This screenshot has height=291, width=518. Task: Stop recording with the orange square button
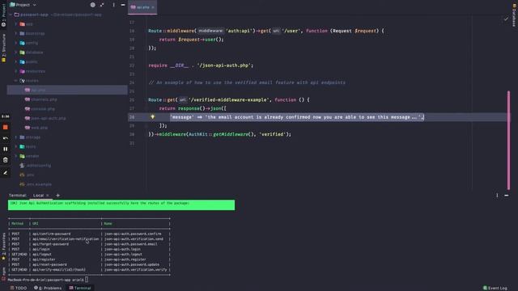6,127
